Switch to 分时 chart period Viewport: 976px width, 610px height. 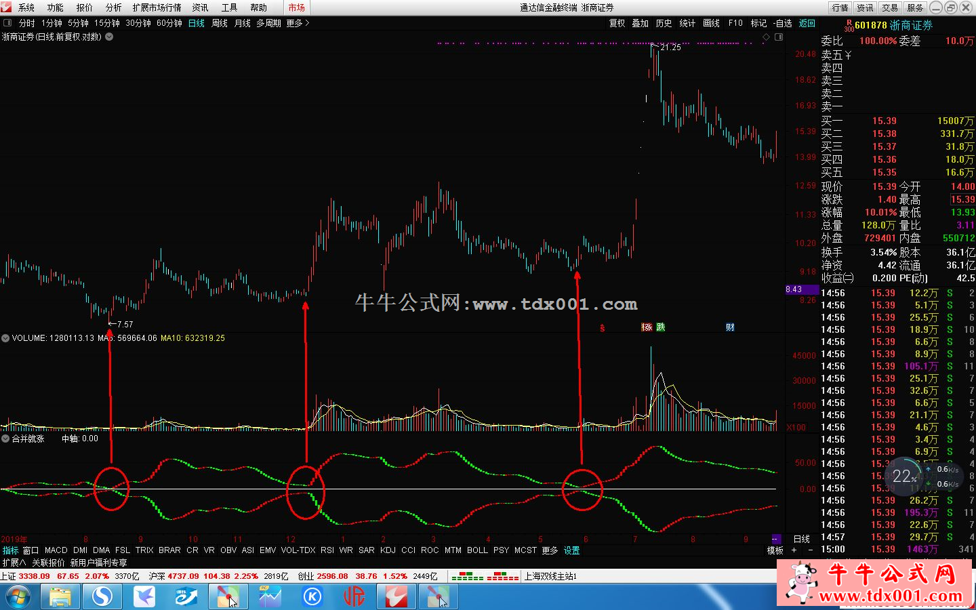(26, 23)
